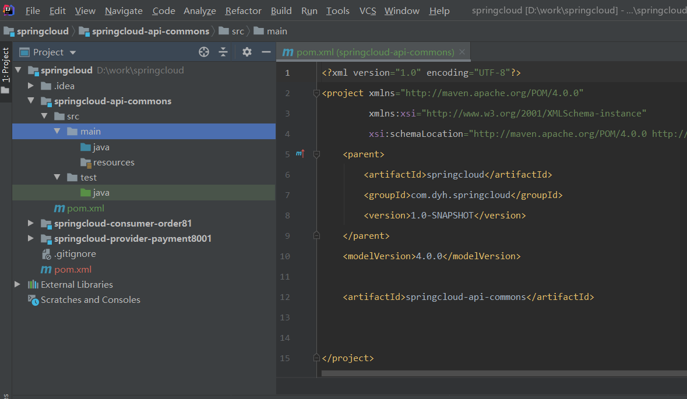Expand External Libraries node

click(x=17, y=285)
